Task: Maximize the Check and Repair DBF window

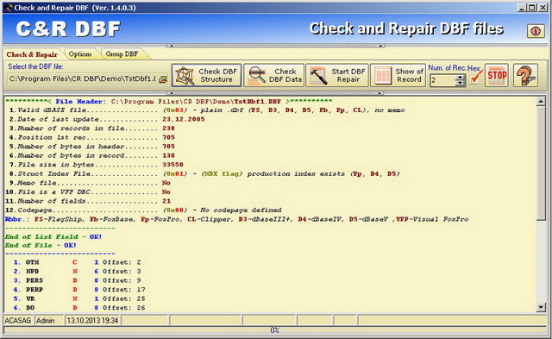Action: click(x=531, y=8)
